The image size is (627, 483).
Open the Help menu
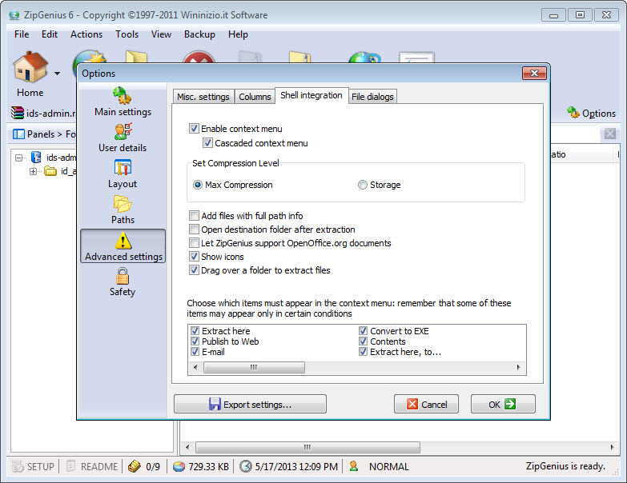pos(238,34)
